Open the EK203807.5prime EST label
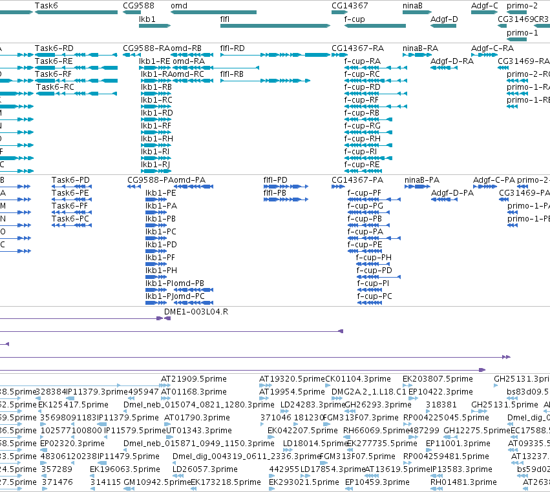This screenshot has width=550, height=492. pos(438,379)
